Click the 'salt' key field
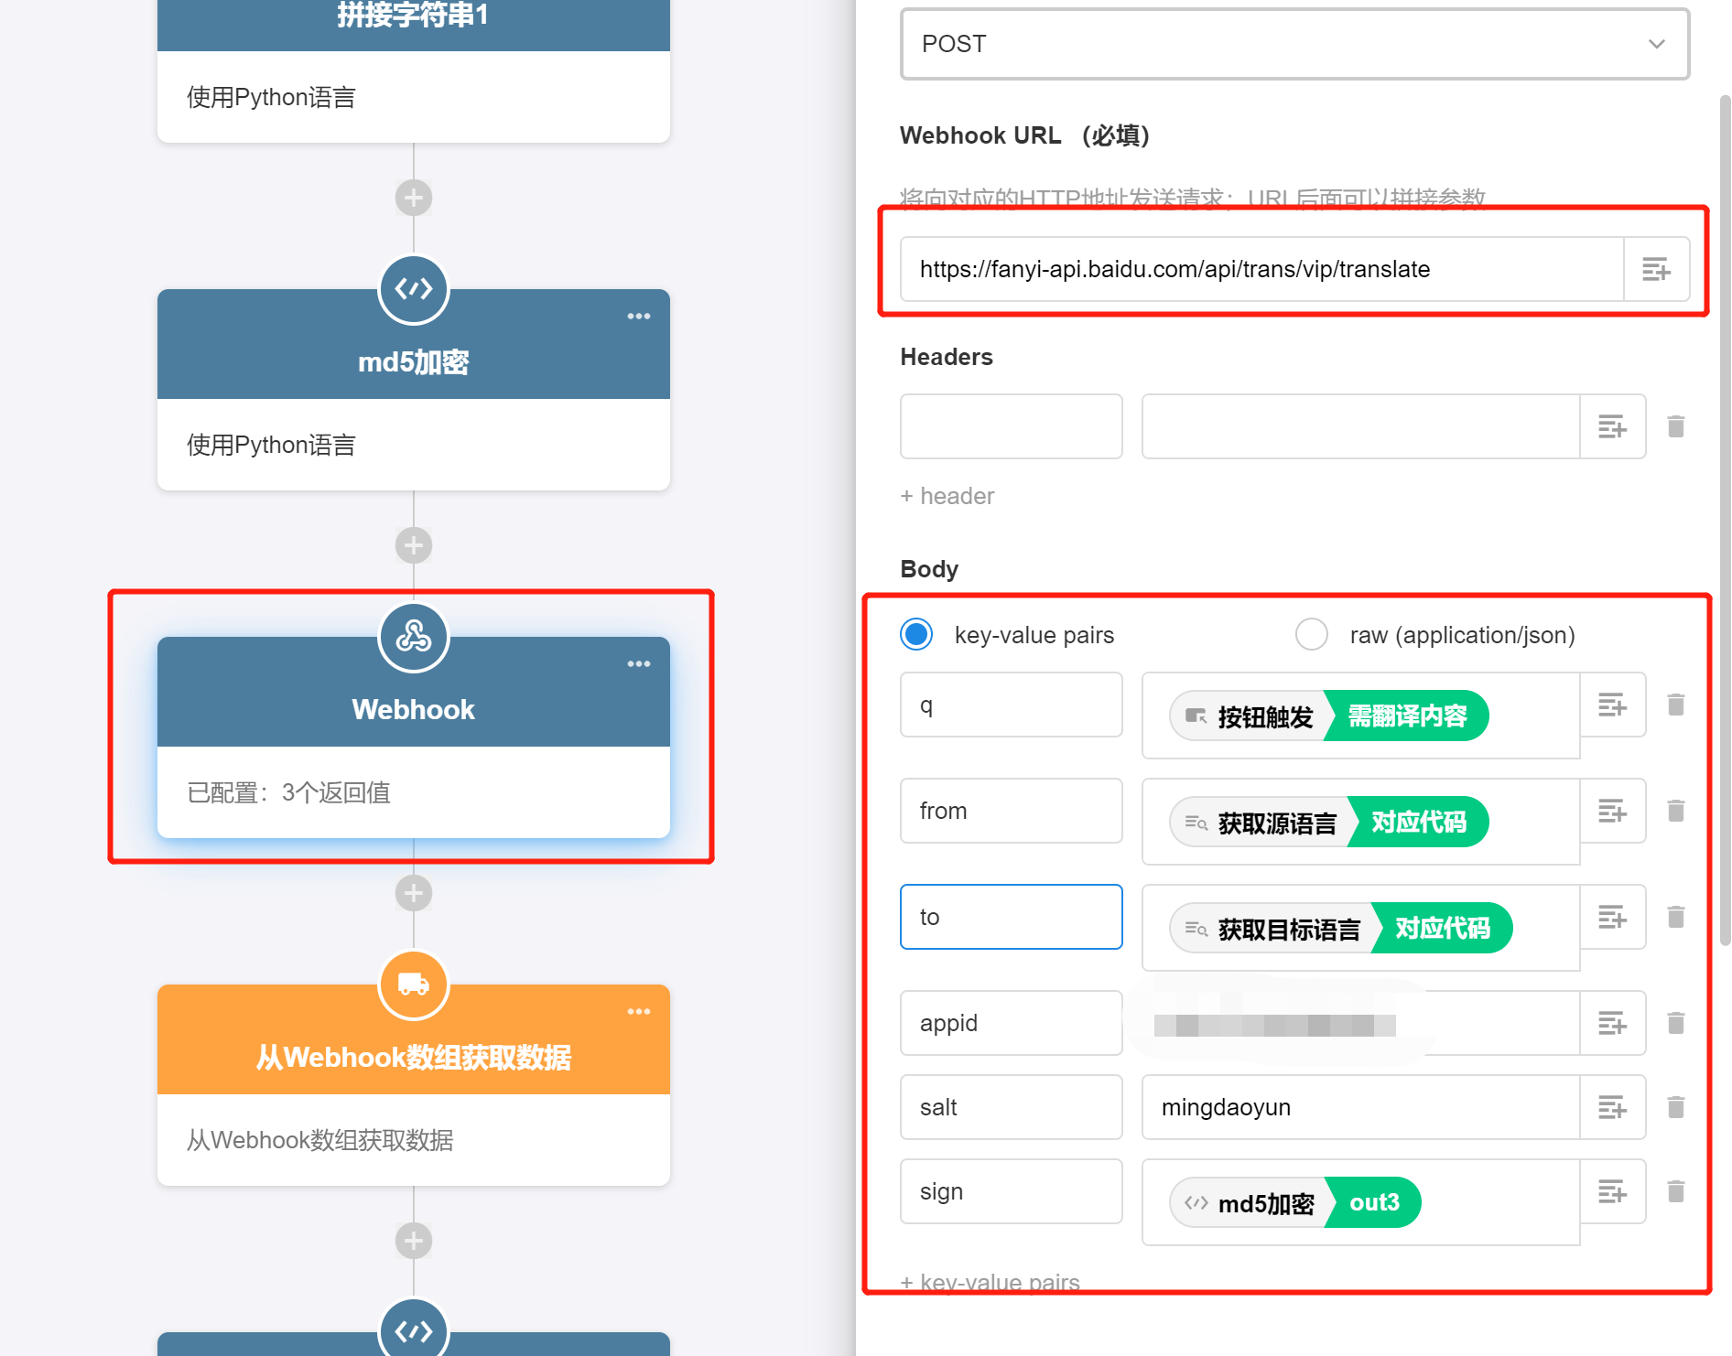Image resolution: width=1732 pixels, height=1356 pixels. pyautogui.click(x=1011, y=1107)
